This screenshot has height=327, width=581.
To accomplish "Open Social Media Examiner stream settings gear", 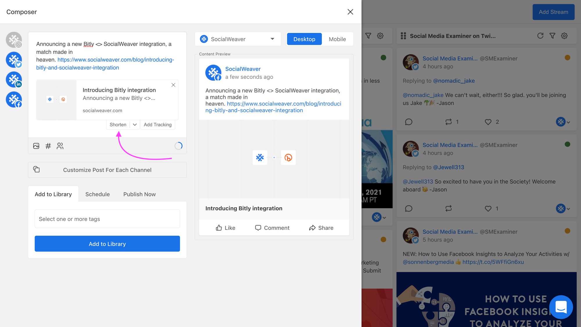I will [564, 35].
